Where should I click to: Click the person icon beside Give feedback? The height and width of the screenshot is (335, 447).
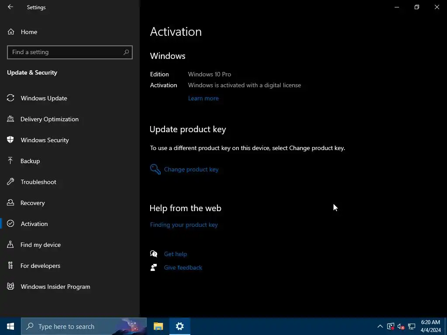[x=154, y=267]
